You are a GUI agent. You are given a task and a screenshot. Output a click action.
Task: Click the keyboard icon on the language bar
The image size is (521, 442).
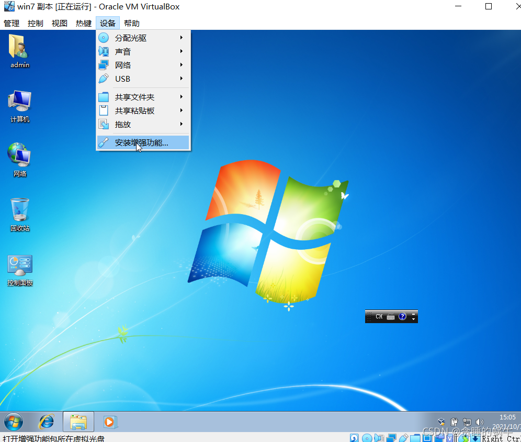point(391,317)
